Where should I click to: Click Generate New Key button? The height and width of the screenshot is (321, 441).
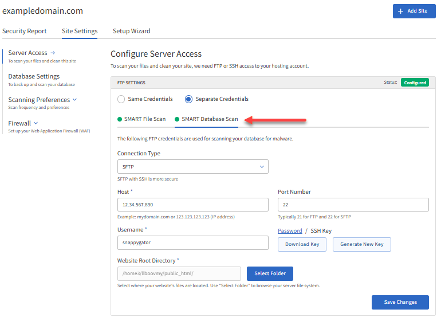click(362, 244)
